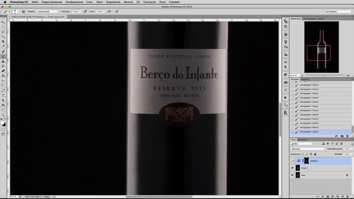Image resolution: width=354 pixels, height=199 pixels.
Task: Select the Zoom tool in toolbox
Action: (x=3, y=115)
